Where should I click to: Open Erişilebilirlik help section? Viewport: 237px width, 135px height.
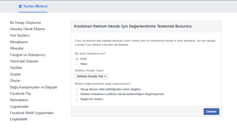pos(19,119)
